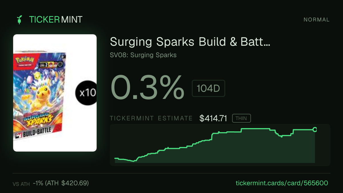Click the THIN liquidity badge
The image size is (343, 193).
[x=241, y=118]
